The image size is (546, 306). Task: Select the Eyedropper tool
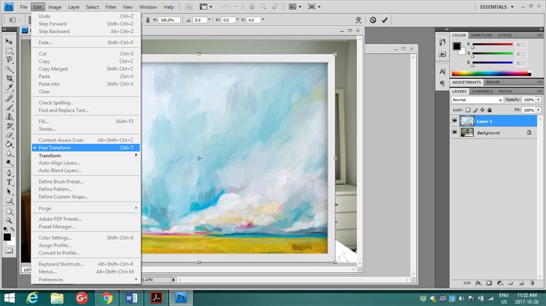coord(9,87)
